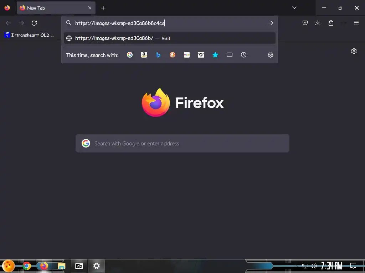
Task: Click the Go arrow in address bar
Action: tap(271, 23)
